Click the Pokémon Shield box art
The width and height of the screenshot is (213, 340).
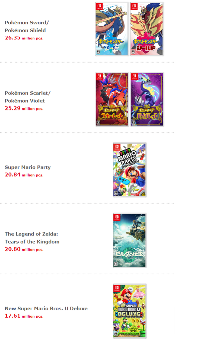[147, 29]
